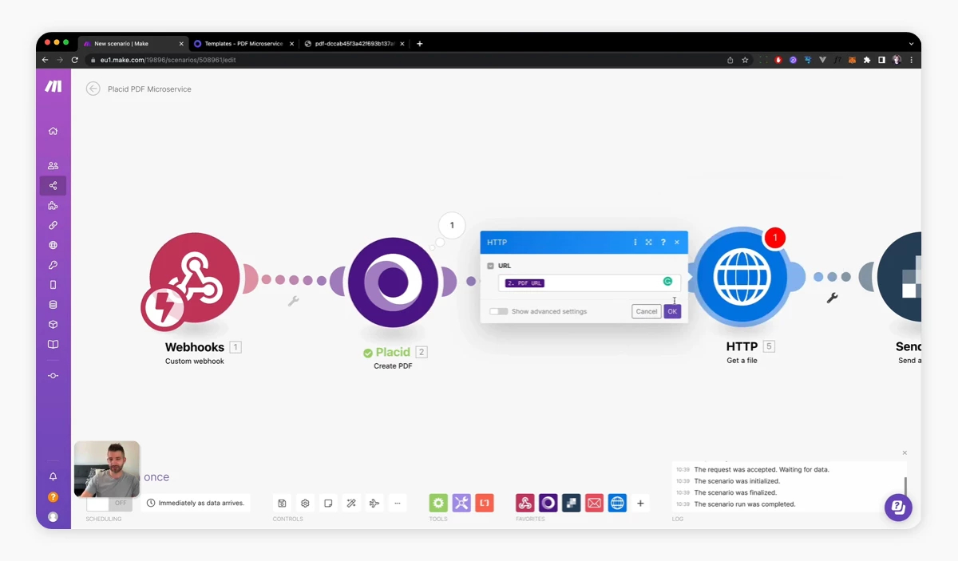Open HTTP dialog three-dot menu
This screenshot has width=958, height=561.
coord(635,243)
